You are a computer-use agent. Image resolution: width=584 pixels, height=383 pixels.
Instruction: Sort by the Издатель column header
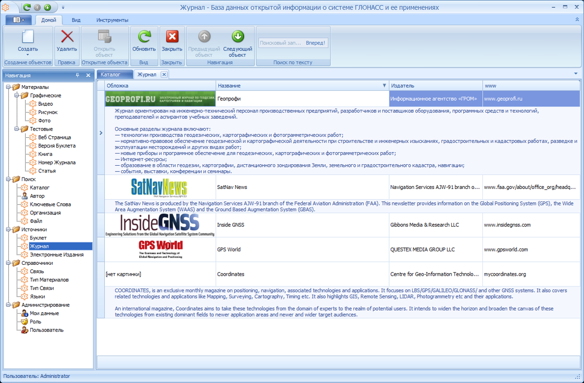[436, 86]
